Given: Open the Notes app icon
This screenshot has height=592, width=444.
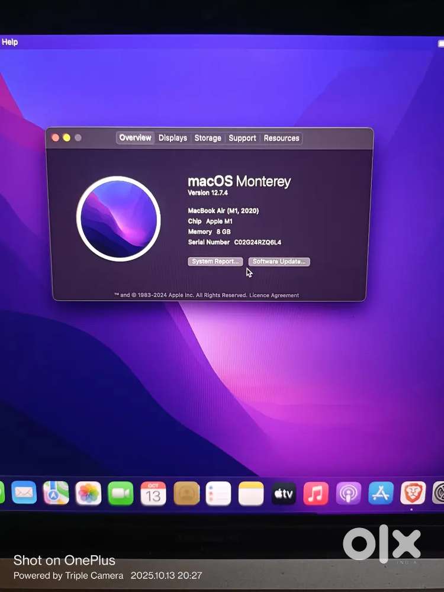Looking at the screenshot, I should pyautogui.click(x=251, y=493).
